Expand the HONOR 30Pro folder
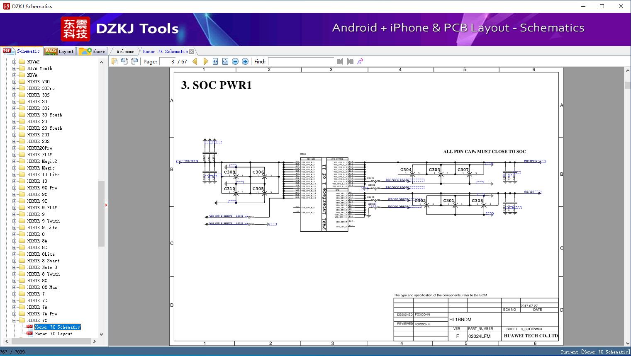The image size is (631, 356). (15, 88)
